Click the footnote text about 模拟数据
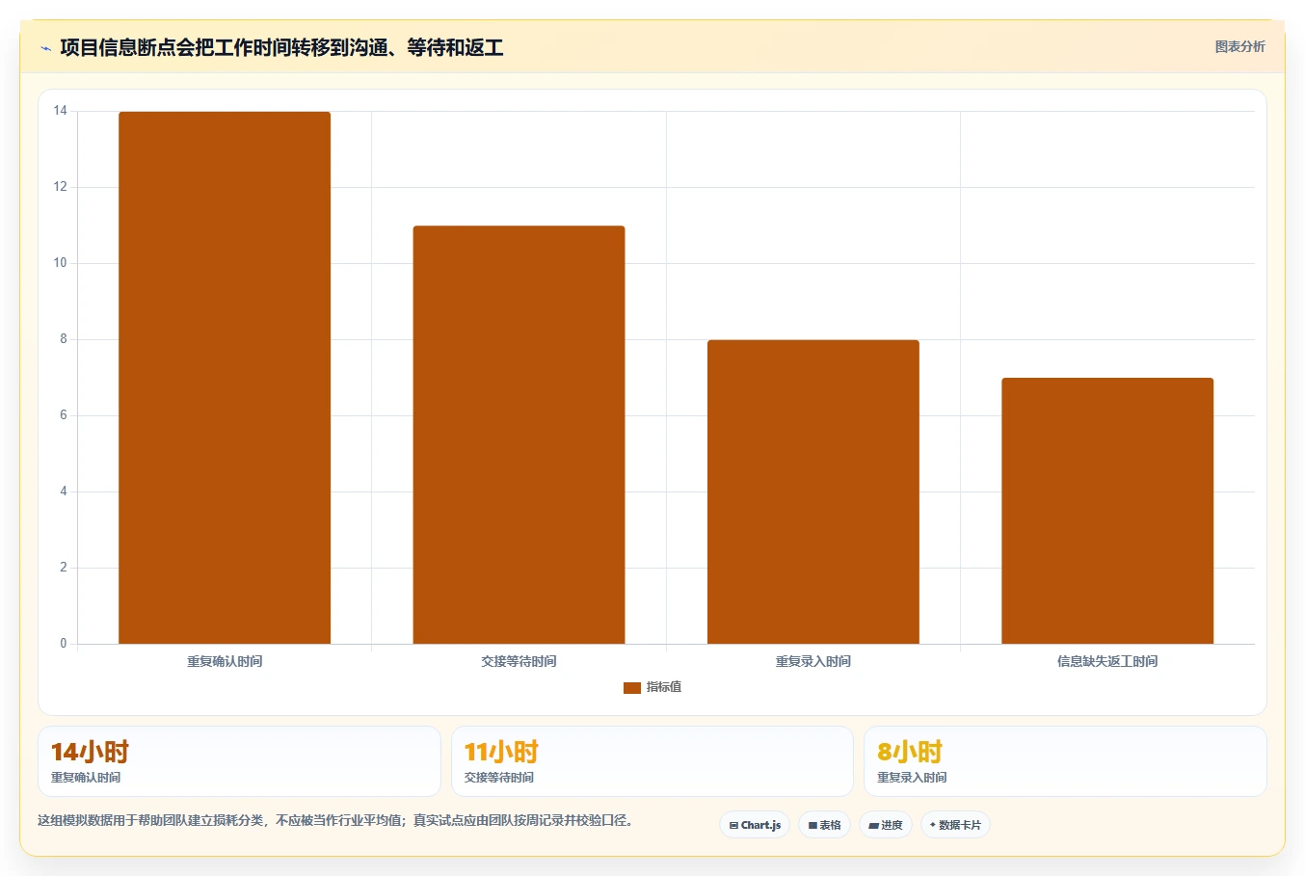The width and height of the screenshot is (1305, 876). [335, 821]
